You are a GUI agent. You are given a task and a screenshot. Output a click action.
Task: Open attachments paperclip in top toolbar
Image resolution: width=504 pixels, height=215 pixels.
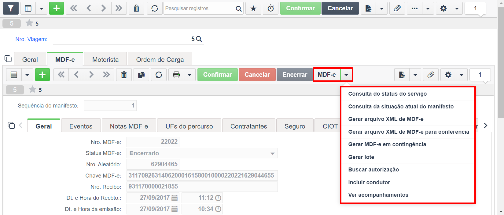click(397, 8)
